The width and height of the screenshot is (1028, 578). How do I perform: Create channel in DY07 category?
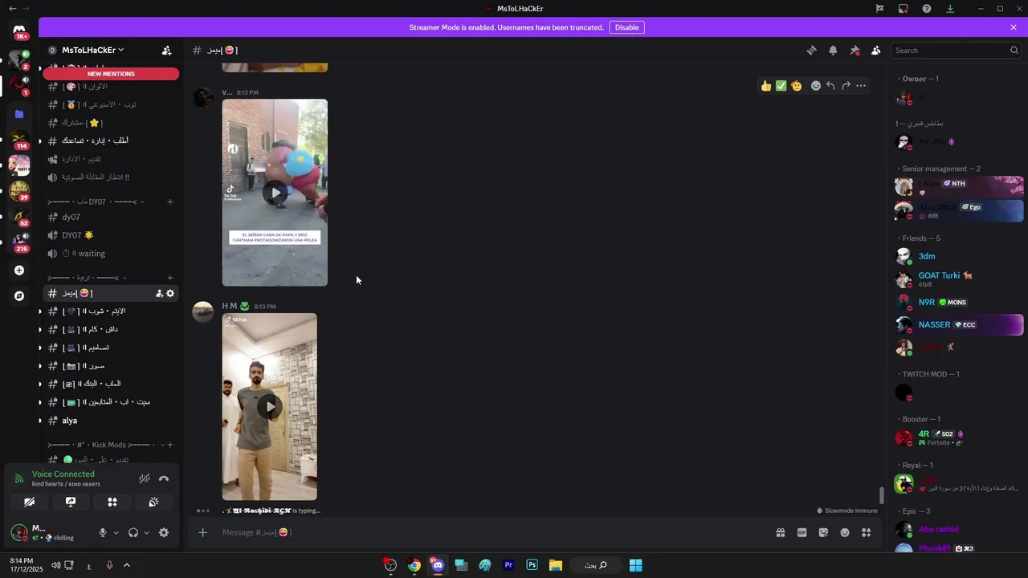click(x=169, y=201)
